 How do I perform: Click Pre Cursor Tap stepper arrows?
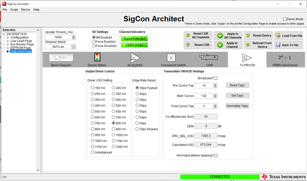pos(215,85)
